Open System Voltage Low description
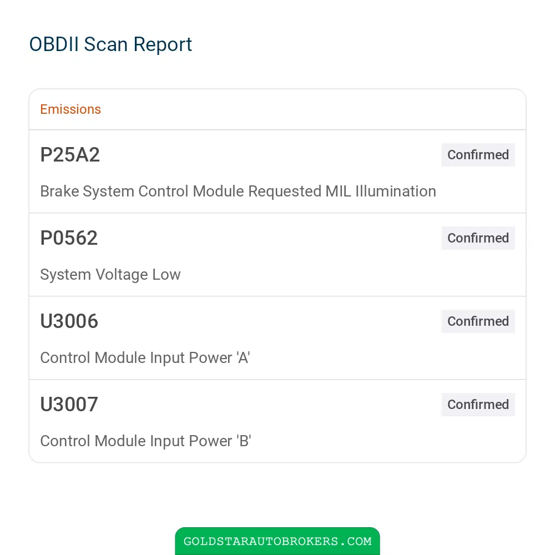 (x=110, y=275)
